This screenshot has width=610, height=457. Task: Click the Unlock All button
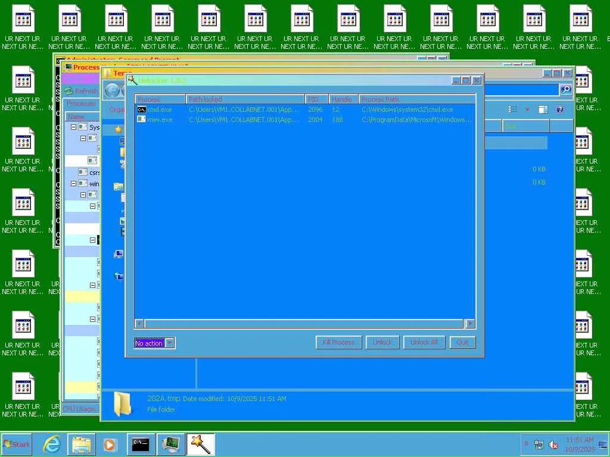(x=424, y=342)
